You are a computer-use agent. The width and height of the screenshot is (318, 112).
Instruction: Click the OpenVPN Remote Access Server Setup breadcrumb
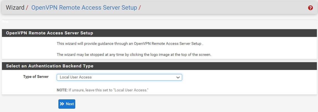tap(84, 8)
